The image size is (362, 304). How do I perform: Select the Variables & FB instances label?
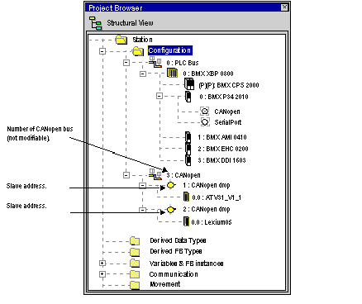pyautogui.click(x=186, y=264)
